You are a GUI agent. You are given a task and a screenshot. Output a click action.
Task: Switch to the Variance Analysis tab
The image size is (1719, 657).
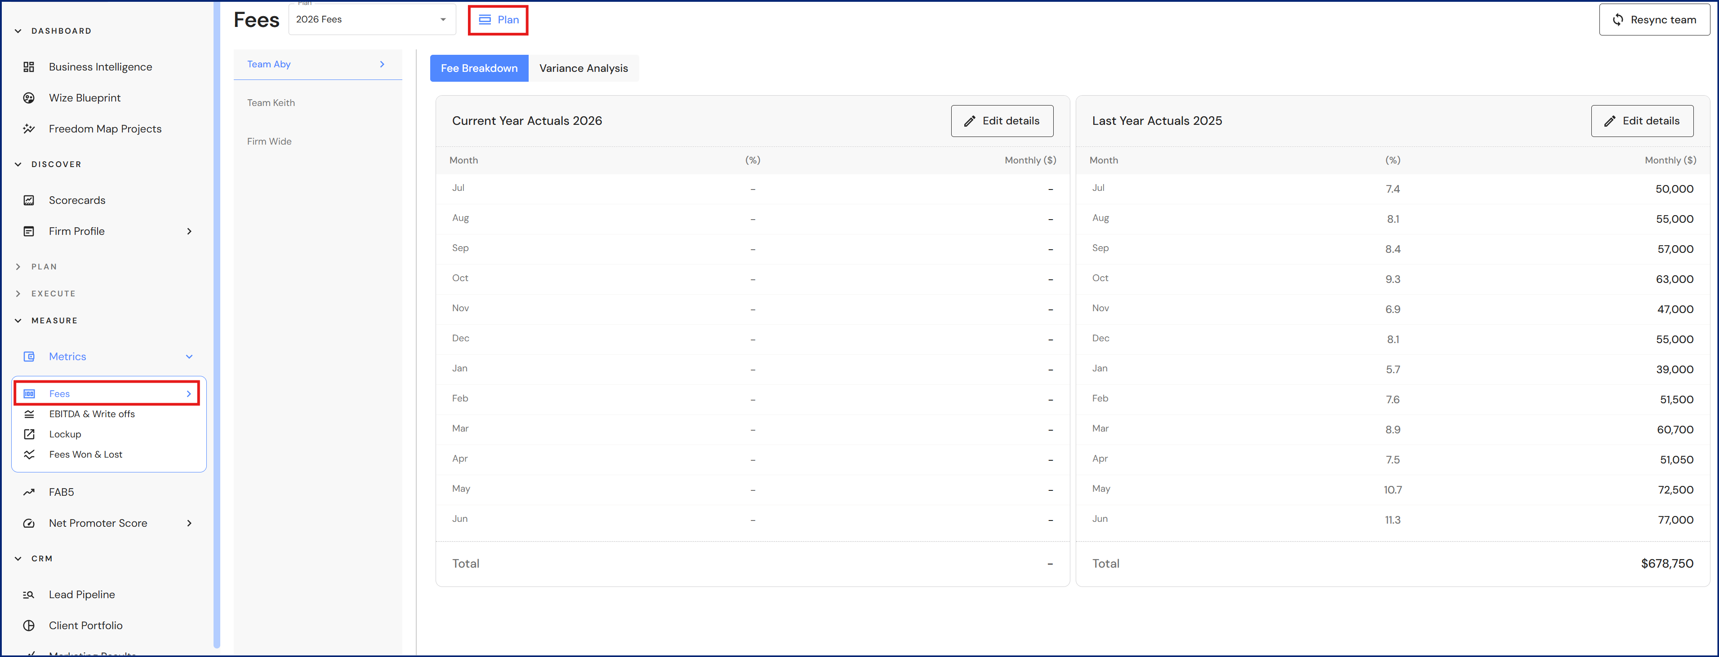(x=583, y=69)
